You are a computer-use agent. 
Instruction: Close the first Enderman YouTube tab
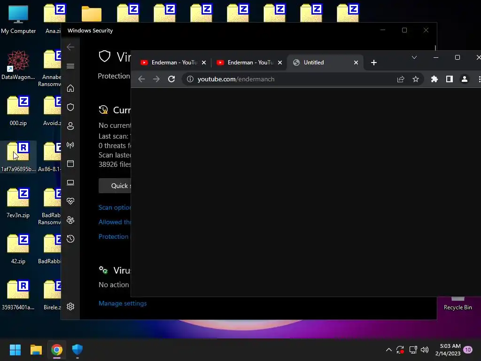(204, 63)
